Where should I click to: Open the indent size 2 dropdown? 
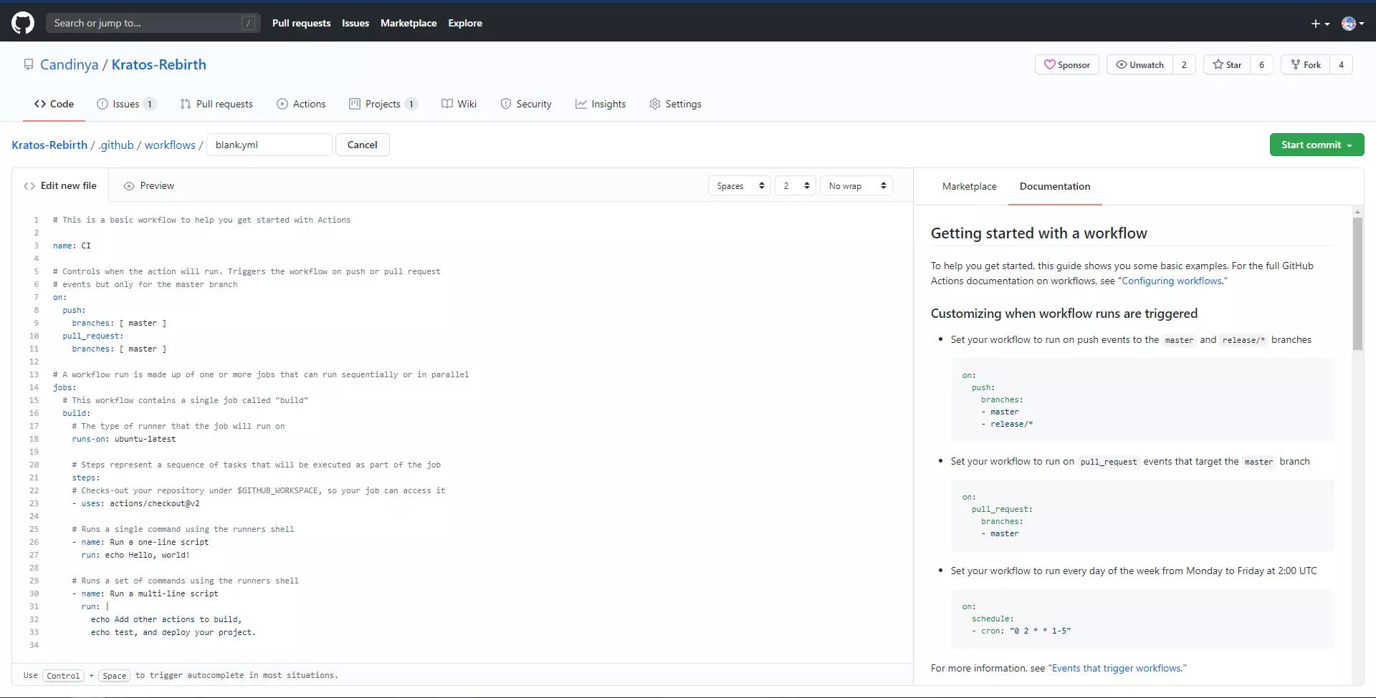[795, 185]
